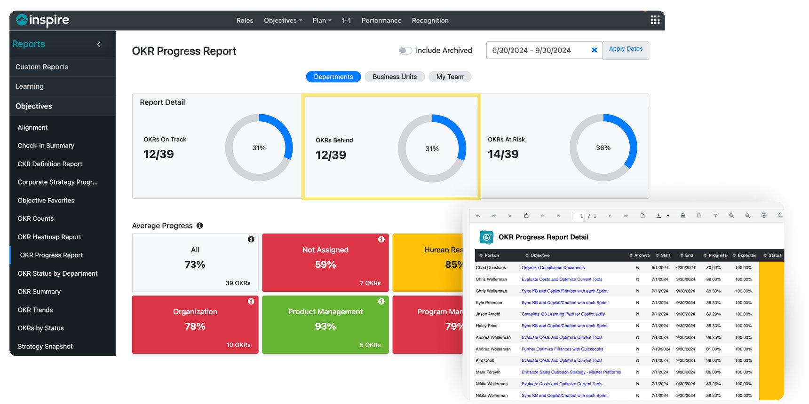This screenshot has height=404, width=809.
Task: Click zoom out magnifier in report toolbar
Action: click(747, 216)
